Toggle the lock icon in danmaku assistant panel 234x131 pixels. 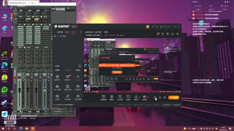(x=225, y=2)
